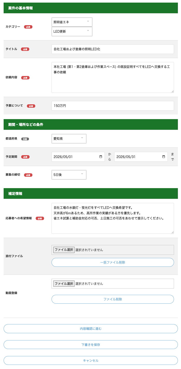Click the 150万円 budget field
The image size is (181, 369).
tap(113, 106)
